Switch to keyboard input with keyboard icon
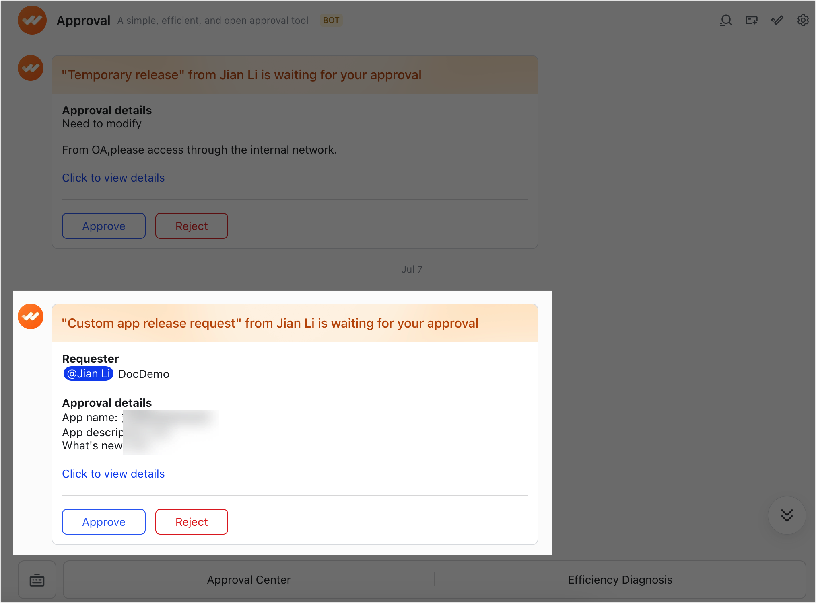Viewport: 816px width, 603px height. [37, 580]
